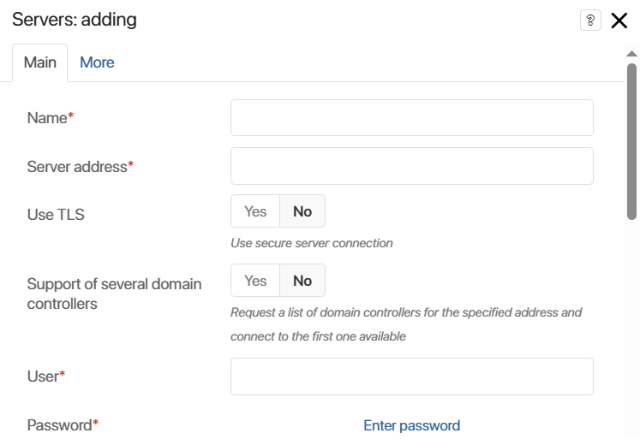This screenshot has height=439, width=640.
Task: Focus the Name input field
Action: 412,117
